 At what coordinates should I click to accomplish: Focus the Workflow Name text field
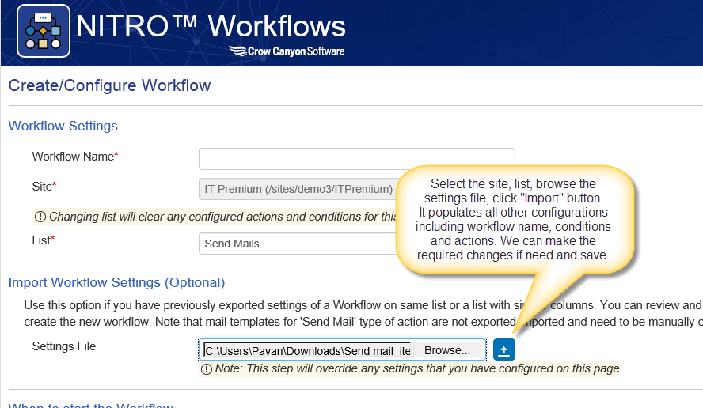tap(357, 159)
